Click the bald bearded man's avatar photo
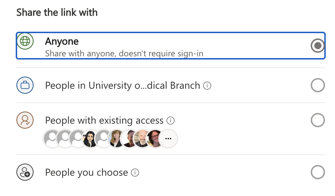335x196 pixels. (x=142, y=138)
